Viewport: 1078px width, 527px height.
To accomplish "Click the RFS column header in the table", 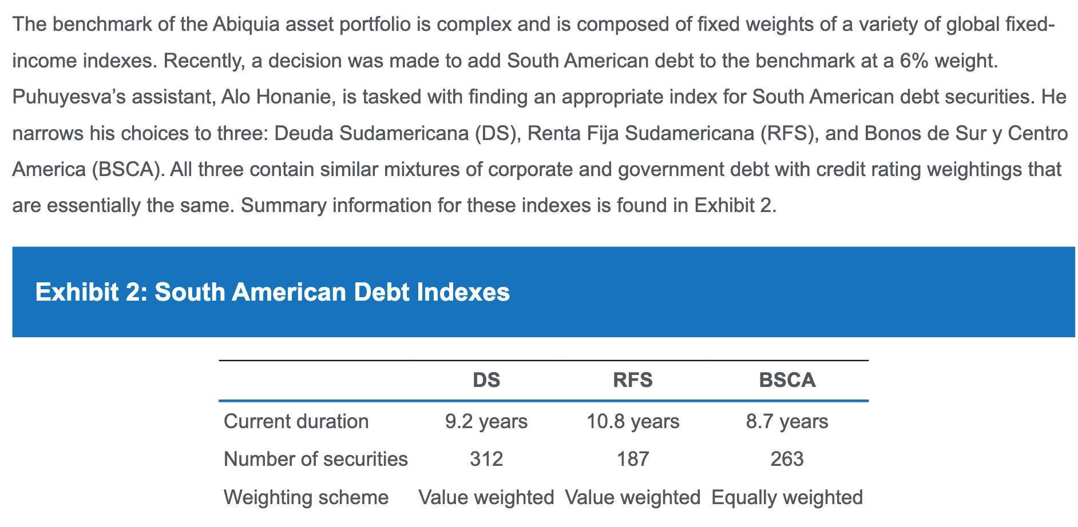I will point(632,380).
